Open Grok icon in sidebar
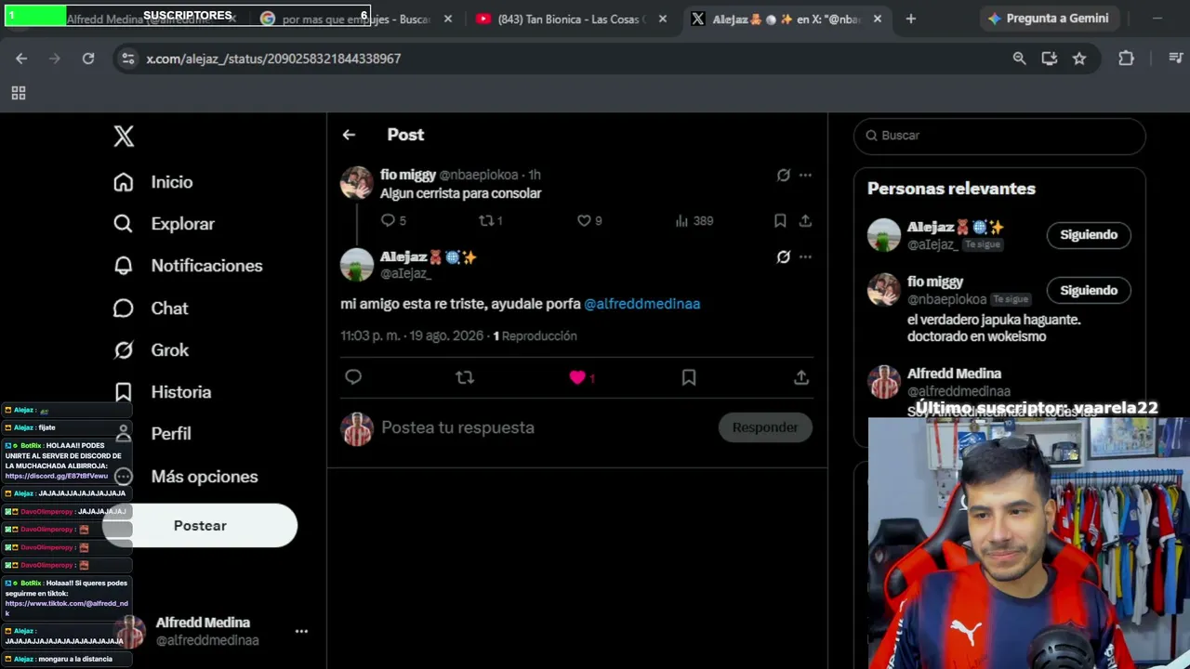1190x669 pixels. [x=124, y=350]
